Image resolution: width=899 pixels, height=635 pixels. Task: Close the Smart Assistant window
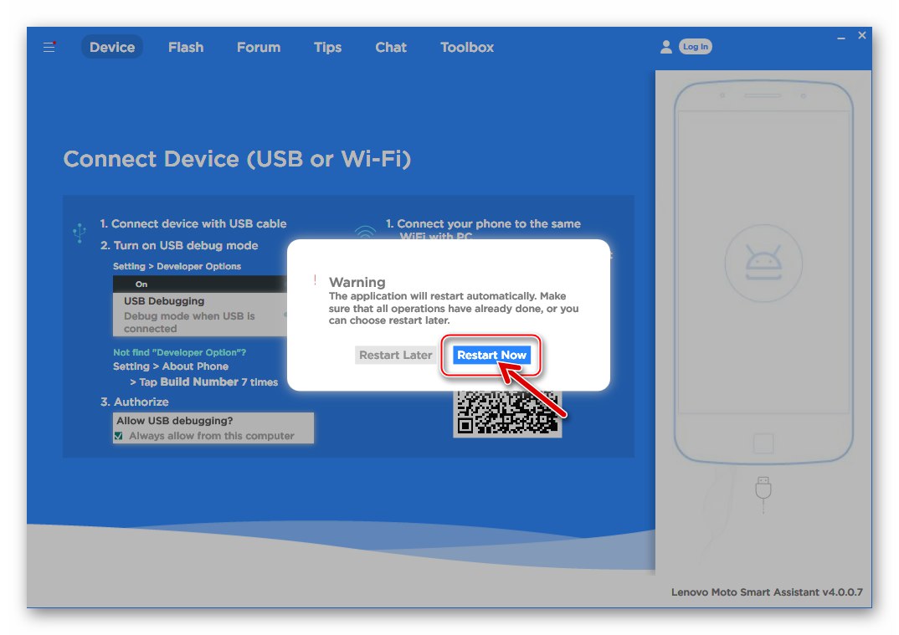point(861,35)
